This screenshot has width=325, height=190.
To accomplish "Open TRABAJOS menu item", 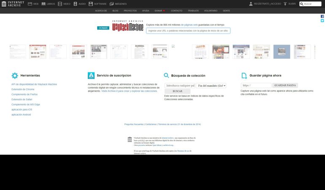I will tap(193, 11).
